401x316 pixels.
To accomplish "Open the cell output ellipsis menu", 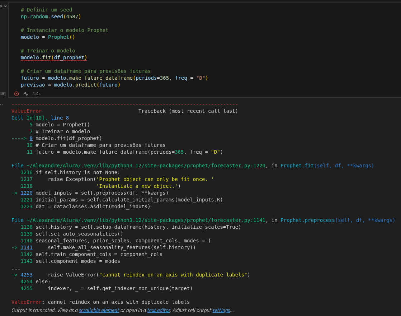I will tap(1, 104).
